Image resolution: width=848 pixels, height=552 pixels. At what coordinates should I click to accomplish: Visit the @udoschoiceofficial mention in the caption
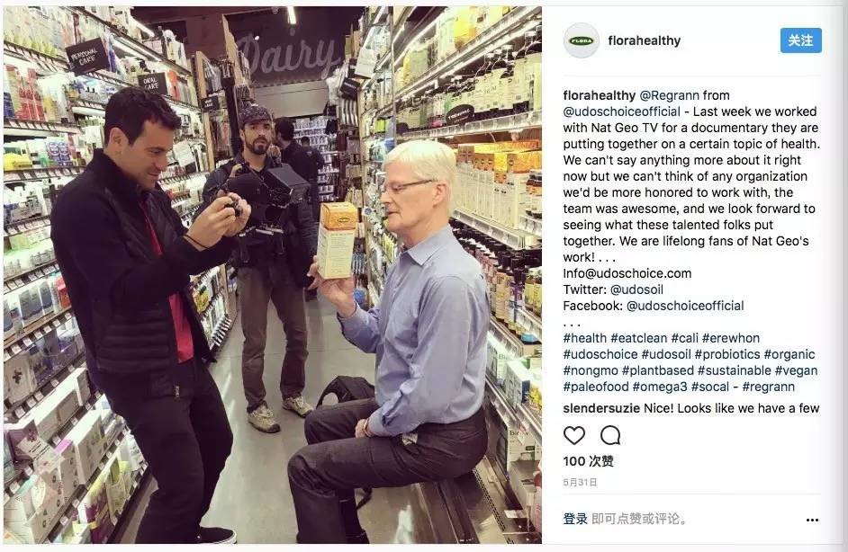coord(621,111)
